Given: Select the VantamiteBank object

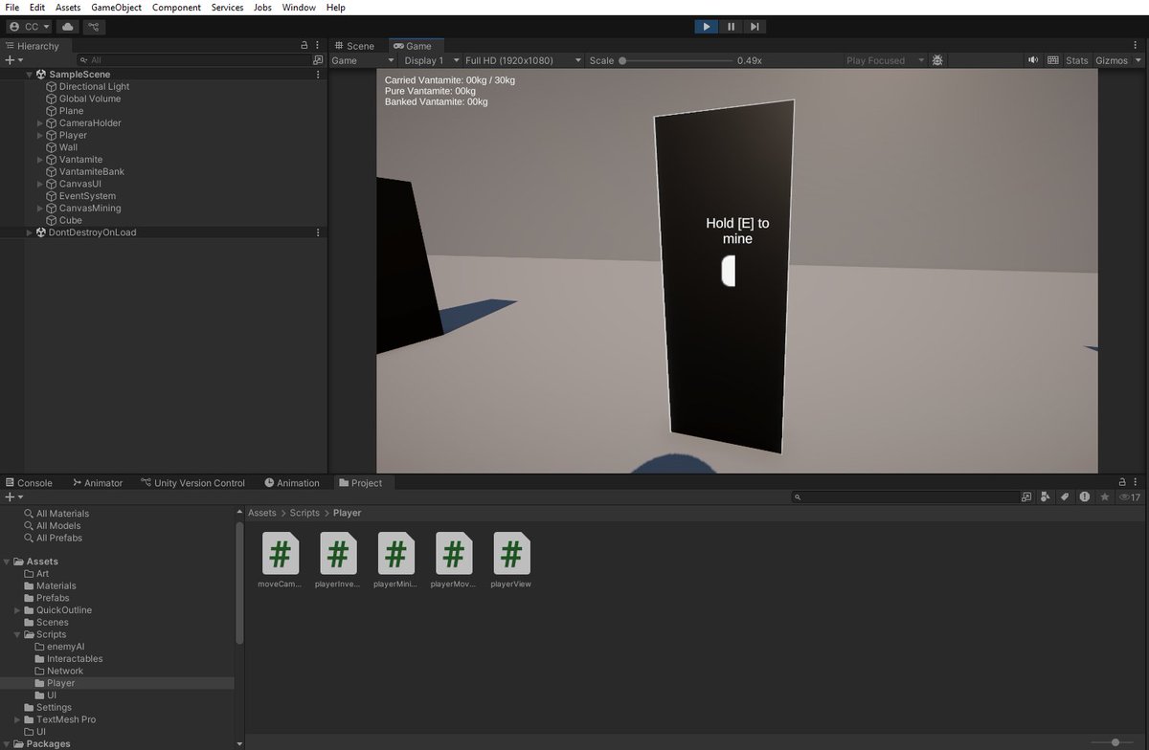Looking at the screenshot, I should pyautogui.click(x=91, y=171).
